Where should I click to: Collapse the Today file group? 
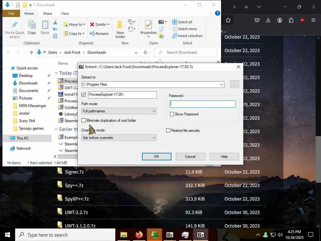(56, 73)
